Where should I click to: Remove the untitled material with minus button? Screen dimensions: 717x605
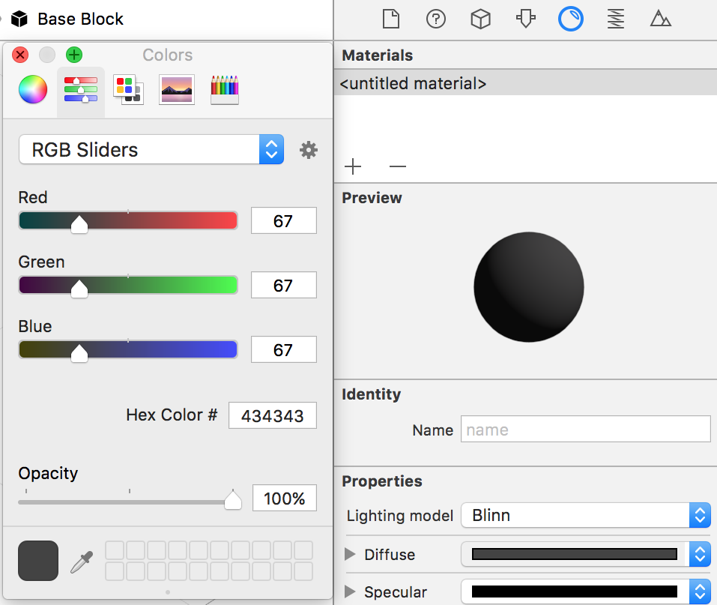[397, 166]
